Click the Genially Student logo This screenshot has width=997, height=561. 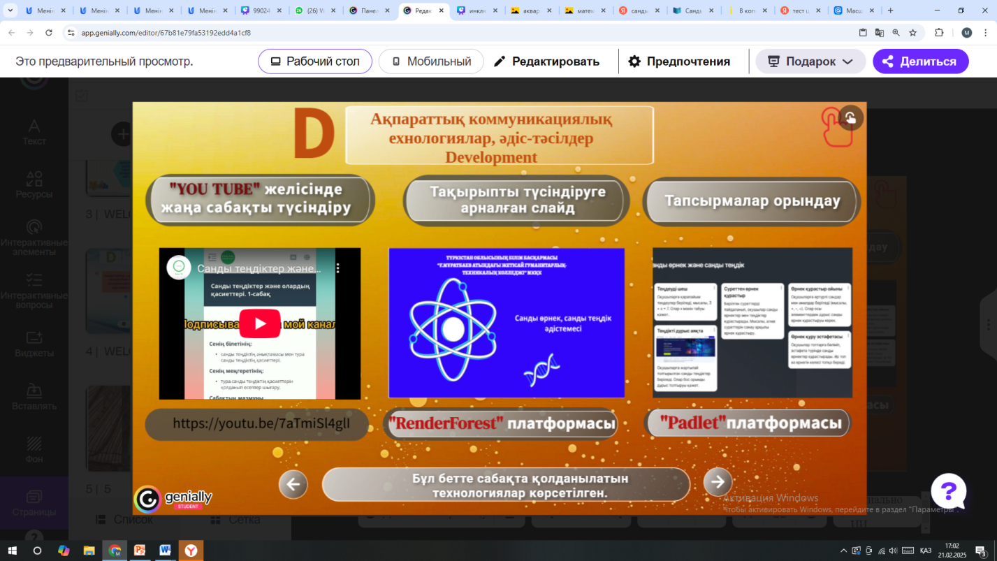173,499
